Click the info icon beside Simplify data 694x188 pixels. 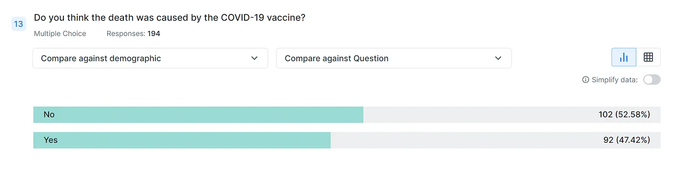click(586, 80)
